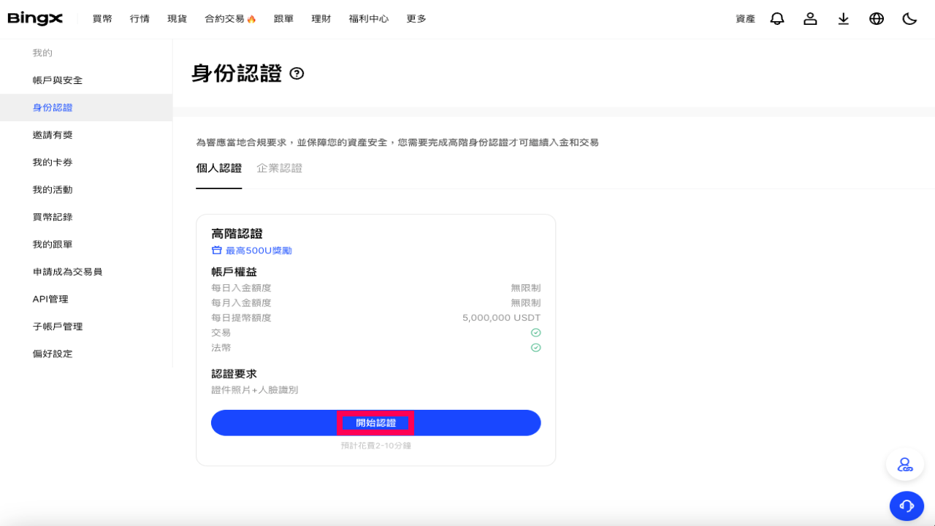
Task: Open the customer support headset icon
Action: (907, 506)
